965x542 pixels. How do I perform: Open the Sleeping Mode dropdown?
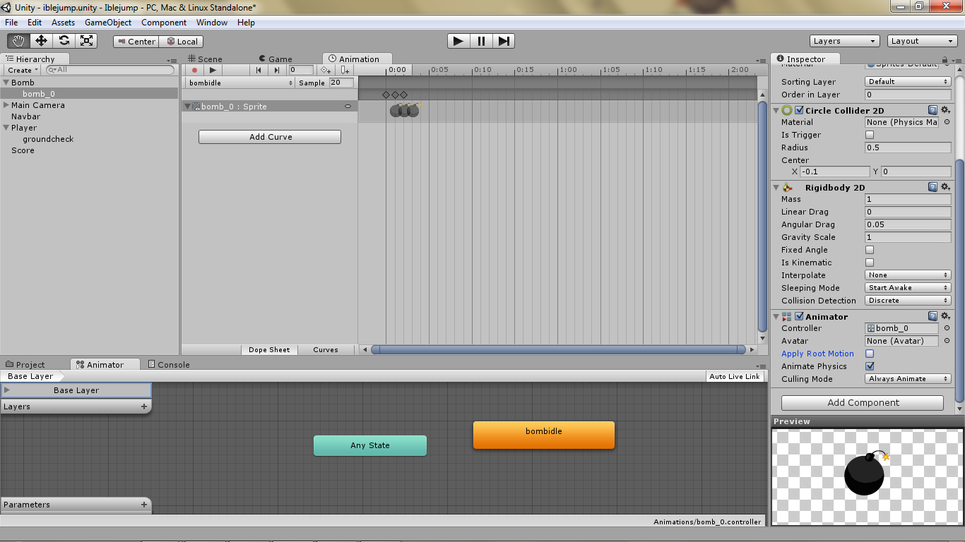pos(907,287)
